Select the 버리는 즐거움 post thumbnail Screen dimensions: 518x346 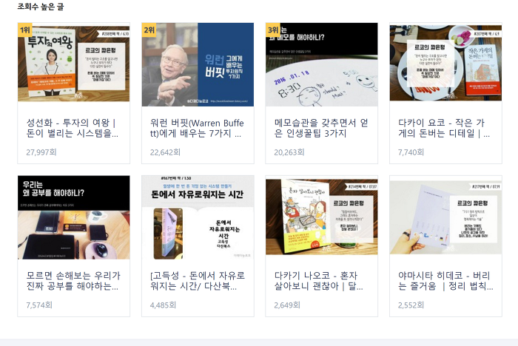click(445, 217)
